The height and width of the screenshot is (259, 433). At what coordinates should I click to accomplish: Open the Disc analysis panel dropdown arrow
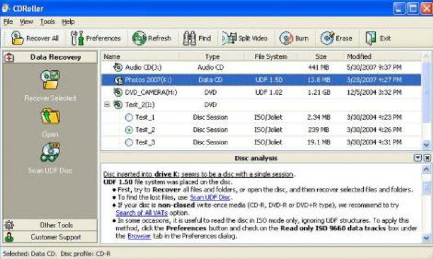coord(418,158)
